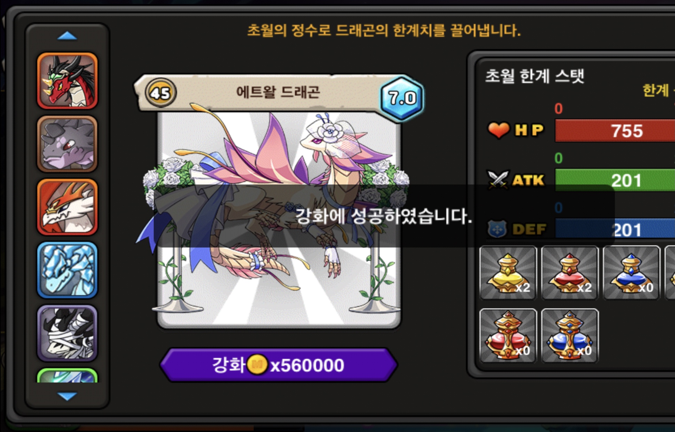
Task: Click the blue DEF bar showing 201
Action: (615, 229)
